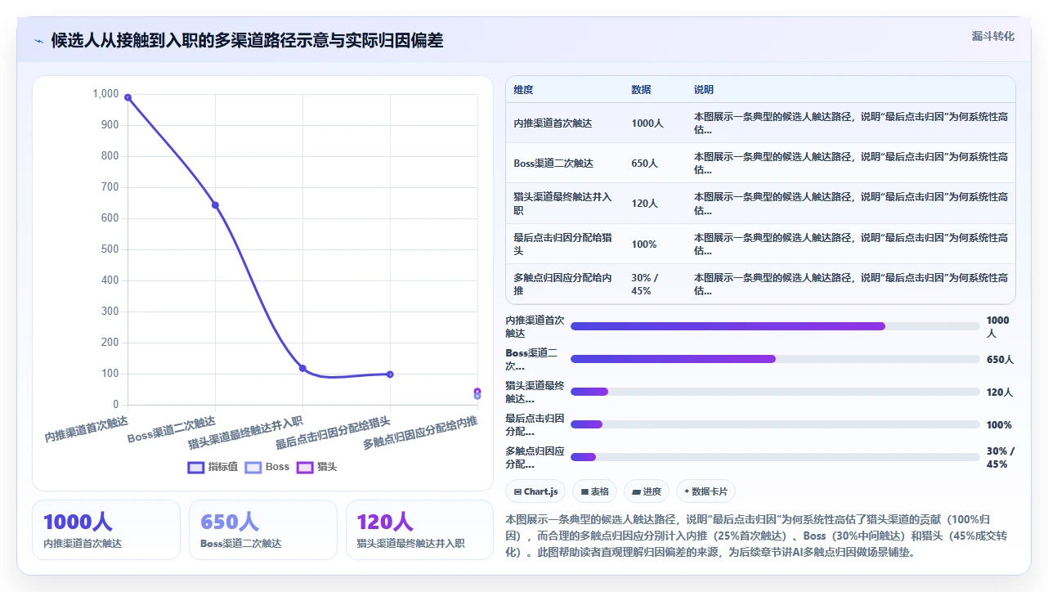Image resolution: width=1048 pixels, height=592 pixels.
Task: Click the data point at 内推渠道首次触达
Action: pos(128,97)
